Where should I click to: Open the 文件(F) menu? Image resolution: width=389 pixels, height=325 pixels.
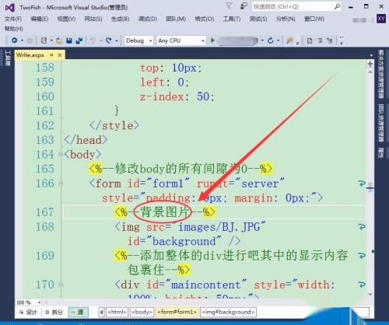coord(13,19)
